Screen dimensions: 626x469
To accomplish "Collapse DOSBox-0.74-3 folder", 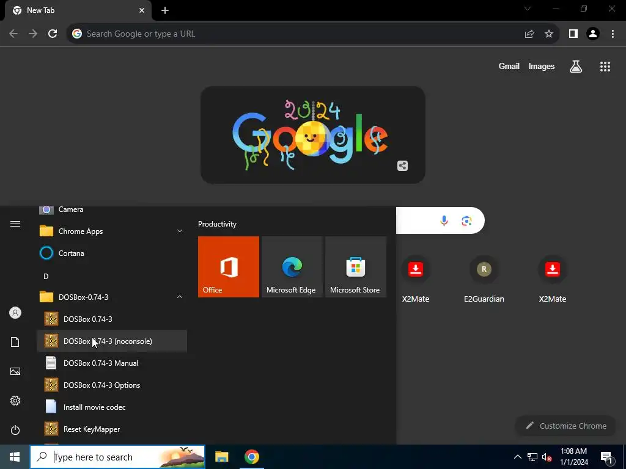I will pos(112,297).
